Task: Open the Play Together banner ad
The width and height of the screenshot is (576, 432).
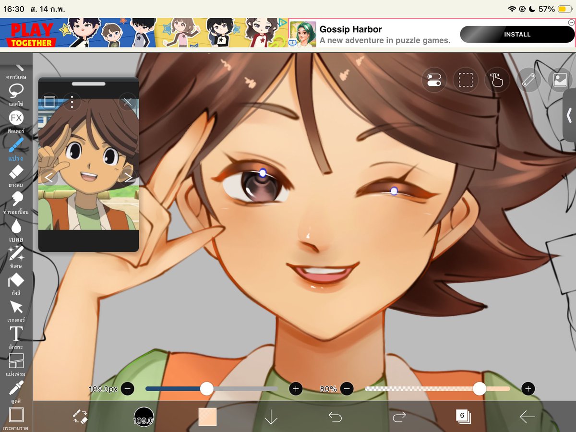Action: tap(144, 33)
